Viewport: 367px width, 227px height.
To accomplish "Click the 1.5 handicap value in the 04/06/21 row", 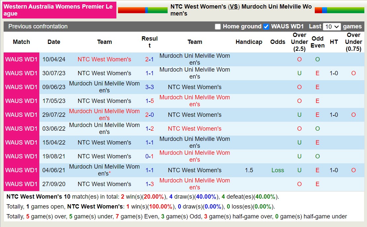I will [x=249, y=170].
